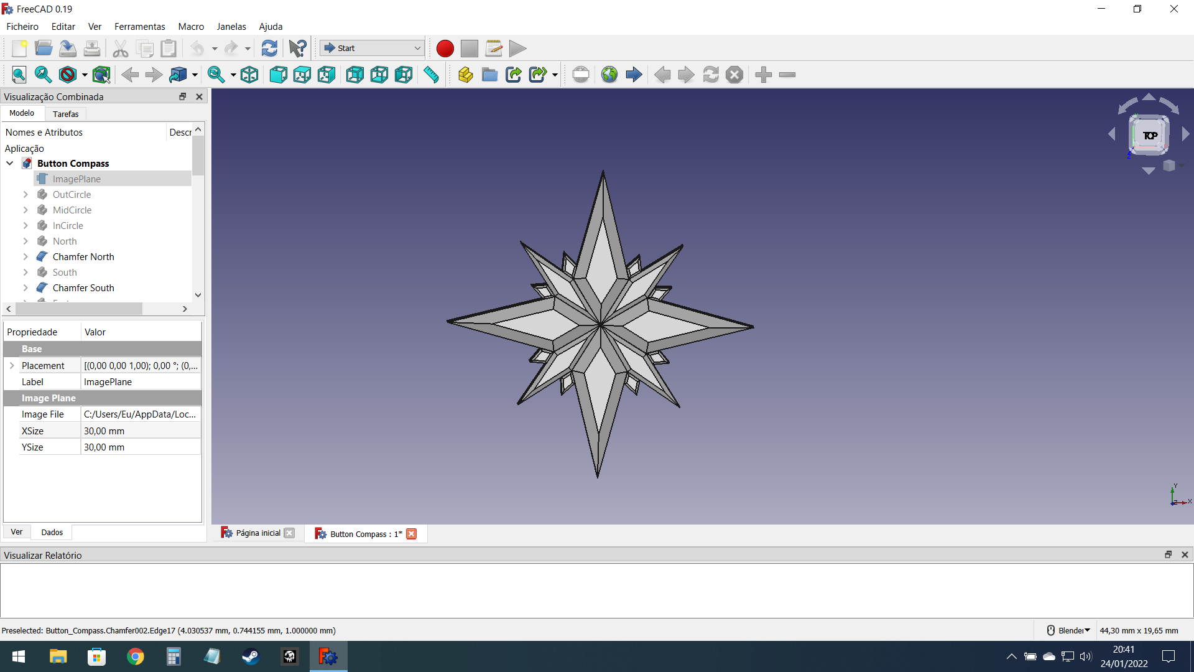Click the Fit all view icon
Viewport: 1194px width, 672px height.
point(19,75)
